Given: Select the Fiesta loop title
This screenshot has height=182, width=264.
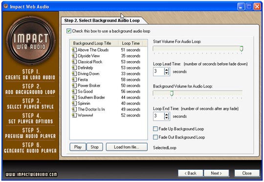Looking at the screenshot, I should [83, 80].
